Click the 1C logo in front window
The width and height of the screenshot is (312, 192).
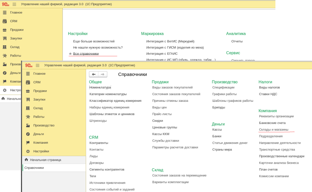pyautogui.click(x=29, y=65)
